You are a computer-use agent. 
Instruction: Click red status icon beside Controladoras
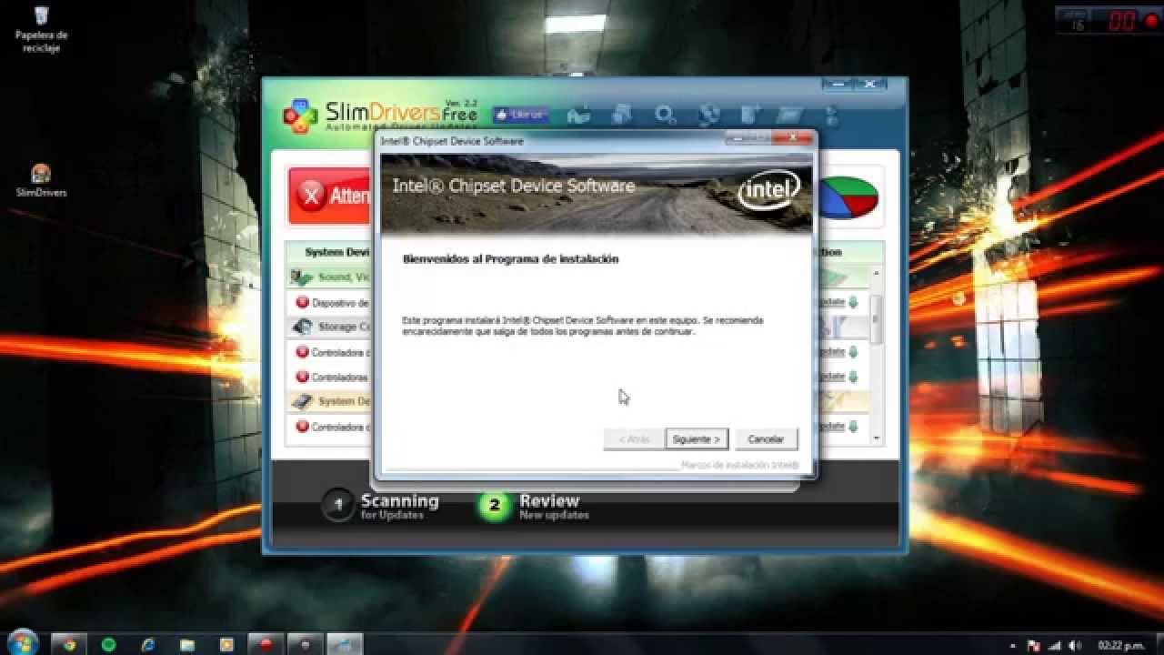coord(302,377)
